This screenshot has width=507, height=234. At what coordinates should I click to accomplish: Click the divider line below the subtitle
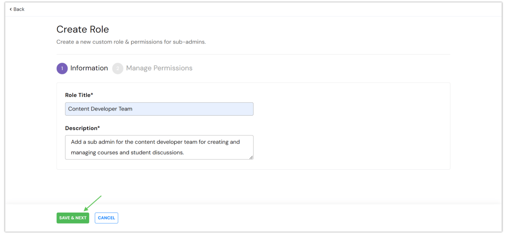[253, 54]
